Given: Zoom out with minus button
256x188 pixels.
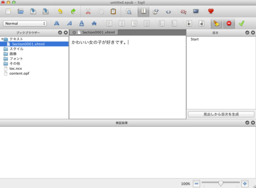Looking at the screenshot, I should click(197, 184).
